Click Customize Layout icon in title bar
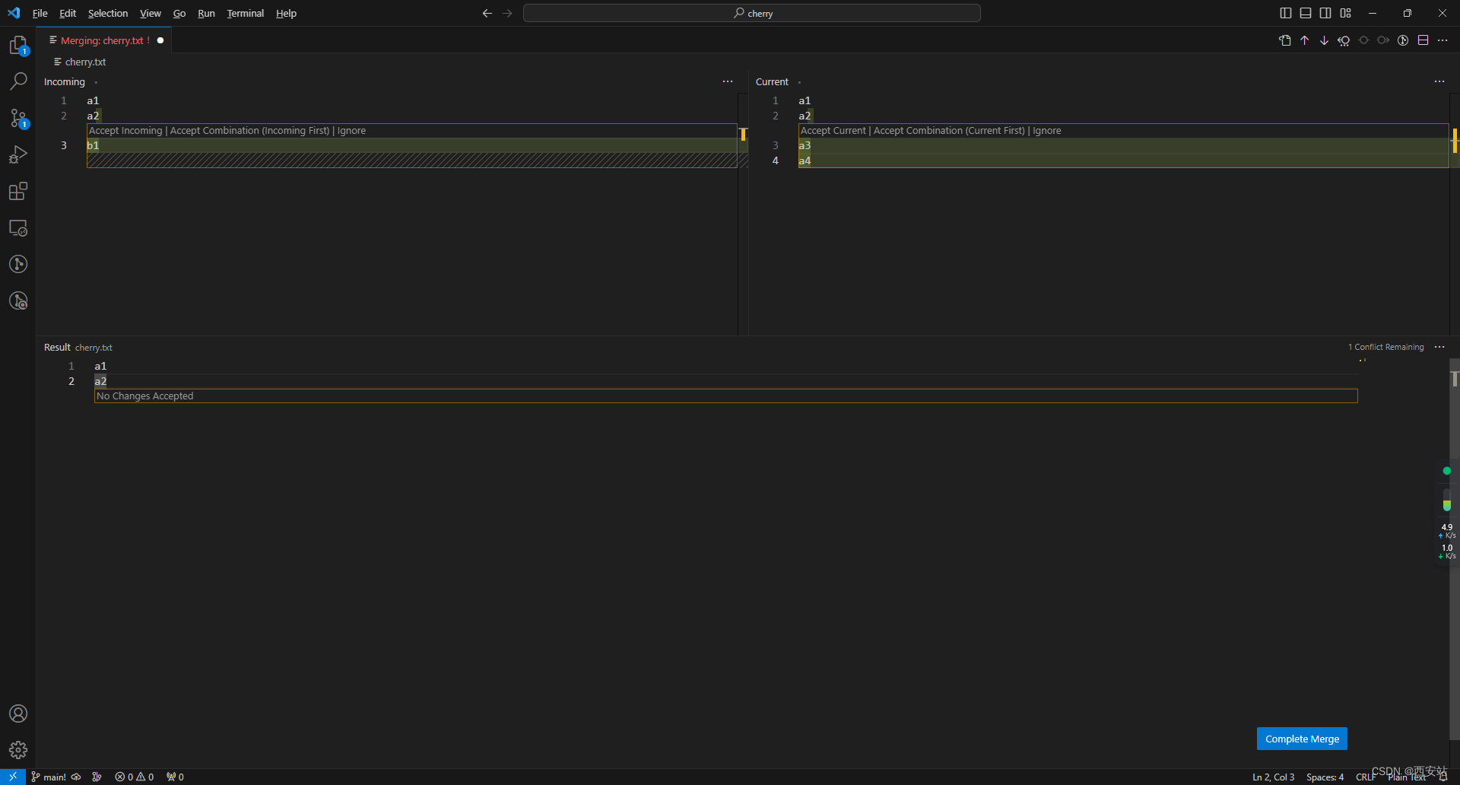1460x785 pixels. [x=1346, y=13]
